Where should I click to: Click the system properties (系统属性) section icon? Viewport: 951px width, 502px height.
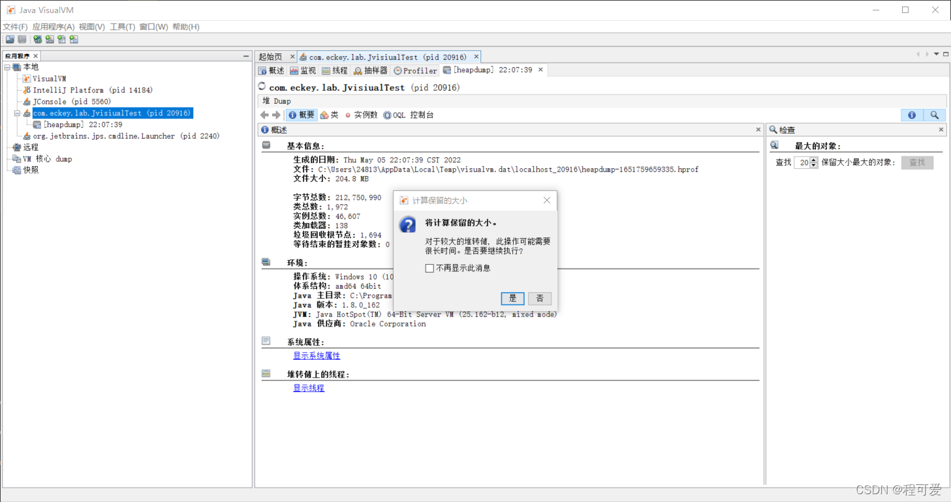point(266,341)
